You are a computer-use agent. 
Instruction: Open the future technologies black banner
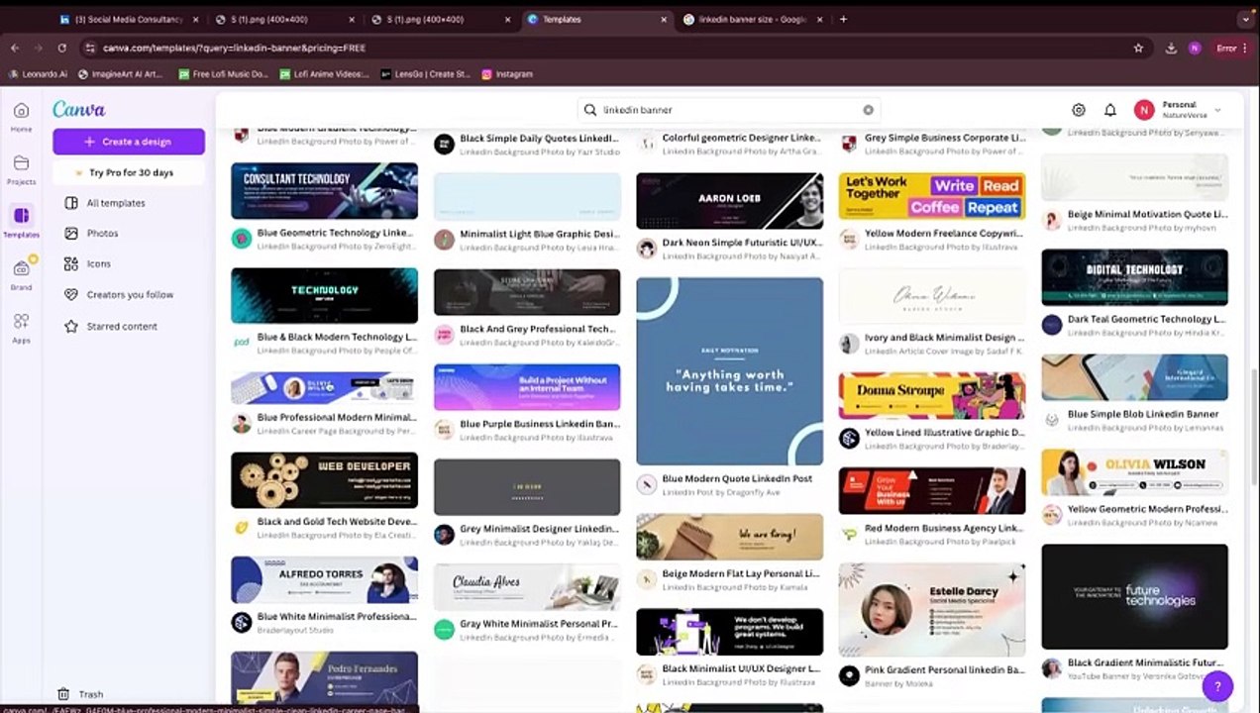click(x=1134, y=596)
